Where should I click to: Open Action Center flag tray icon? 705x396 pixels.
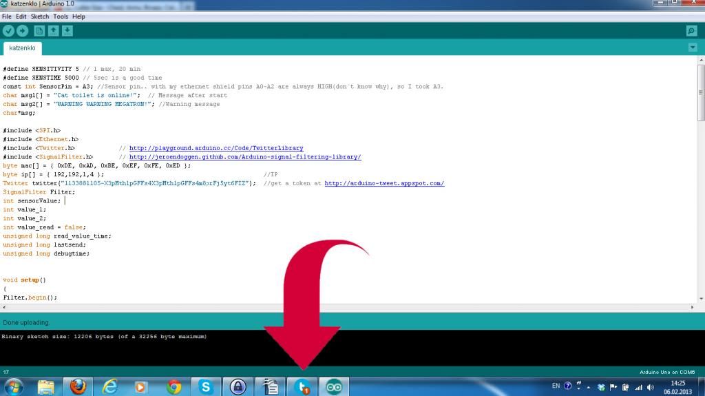click(613, 387)
